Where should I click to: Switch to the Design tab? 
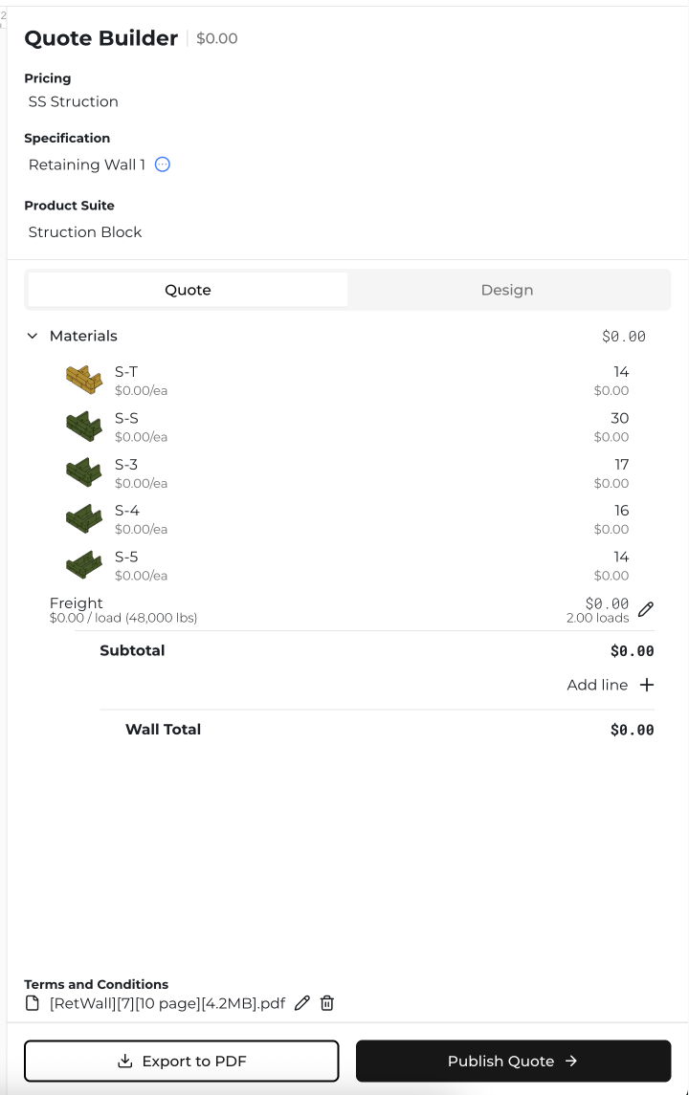(507, 290)
